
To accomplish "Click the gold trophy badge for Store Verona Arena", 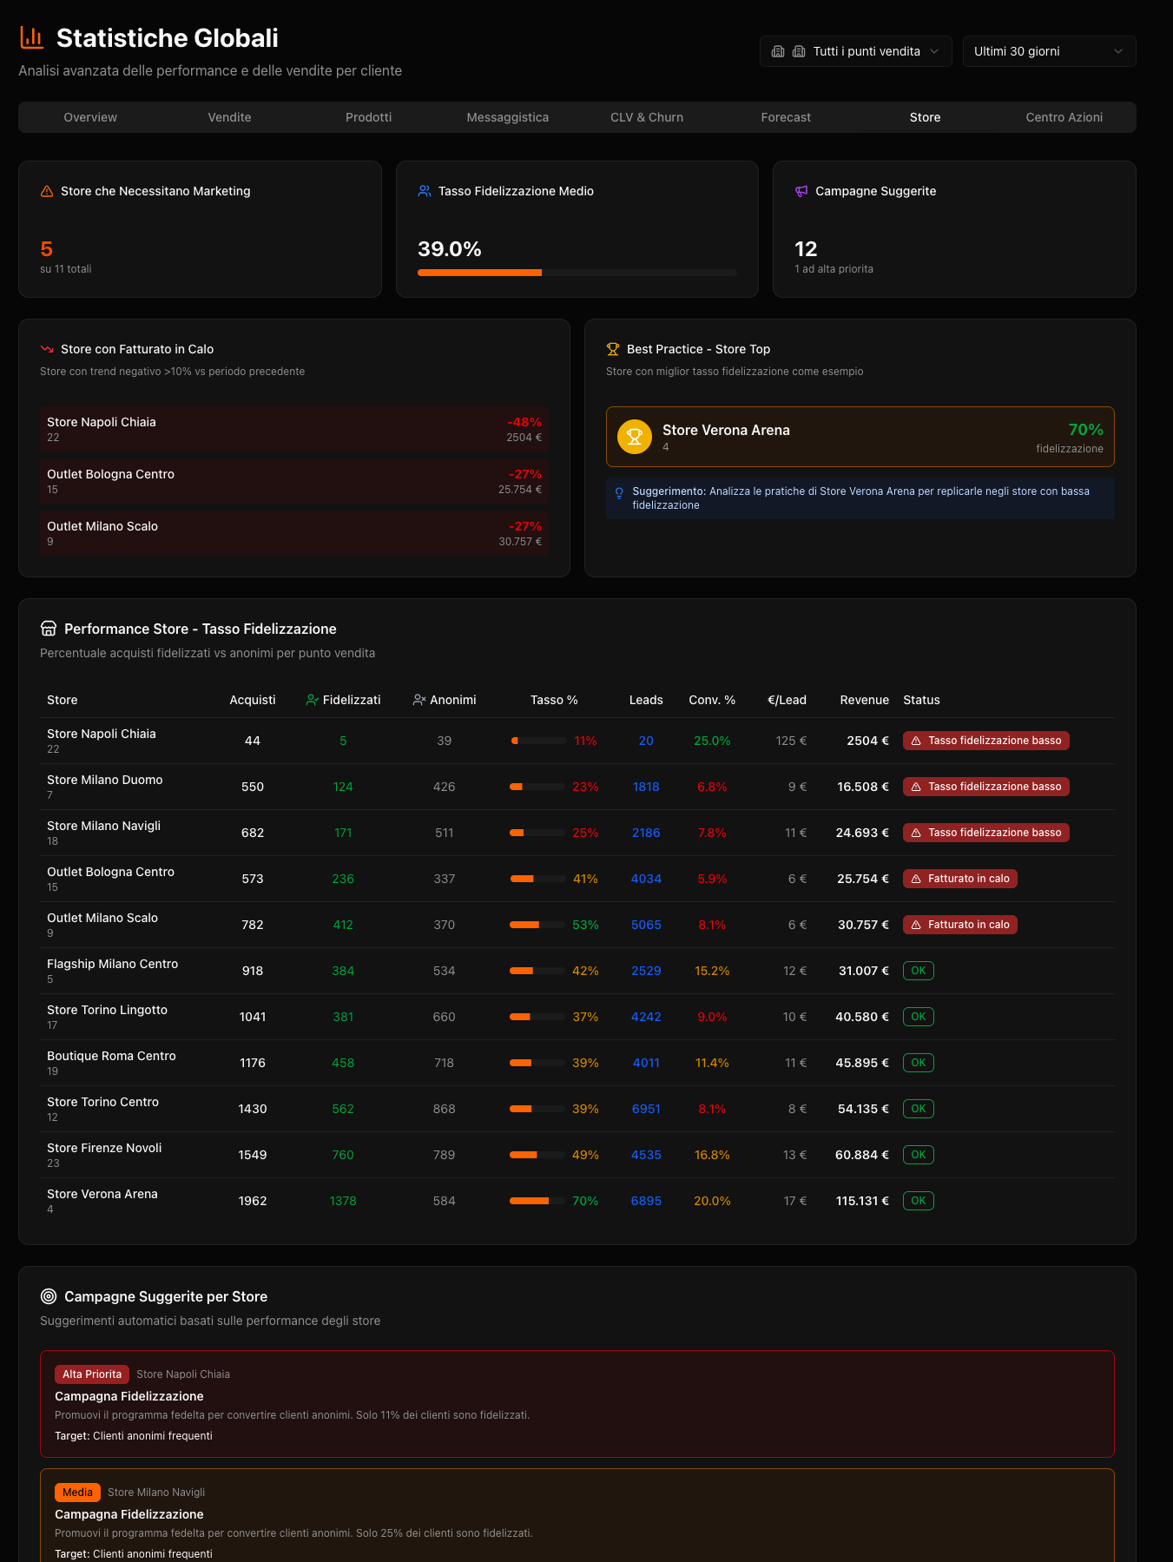I will coord(635,437).
